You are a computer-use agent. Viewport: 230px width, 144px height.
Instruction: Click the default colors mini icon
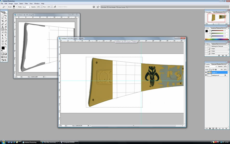pos(2,50)
